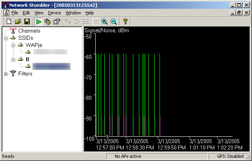The image size is (252, 161).
Task: Select the details view toolbar button
Action: (96, 21)
